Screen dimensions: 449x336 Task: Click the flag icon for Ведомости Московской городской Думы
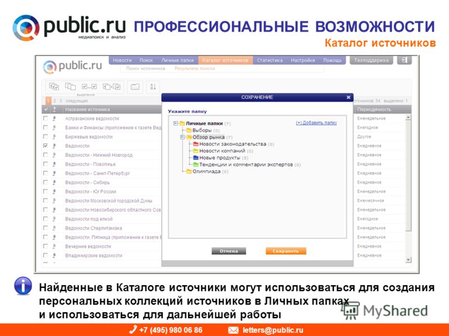point(54,200)
